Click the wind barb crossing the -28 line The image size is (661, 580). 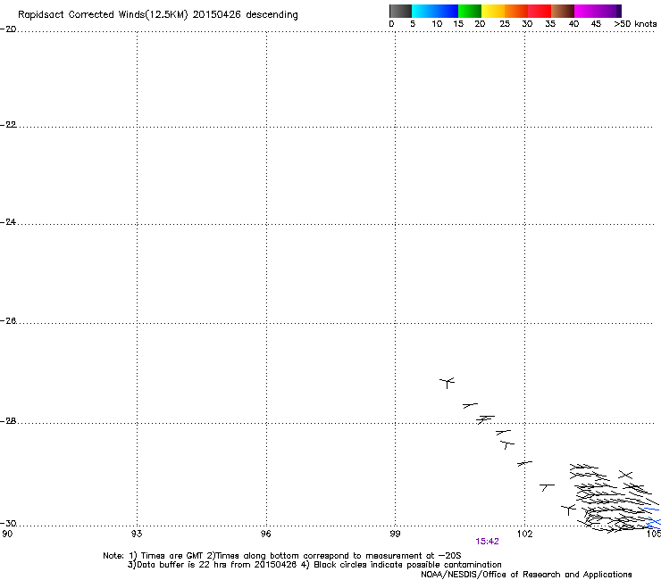pos(485,419)
